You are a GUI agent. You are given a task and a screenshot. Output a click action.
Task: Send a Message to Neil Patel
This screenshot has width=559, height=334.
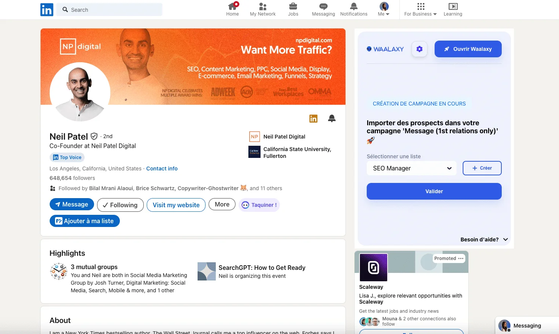(x=72, y=204)
